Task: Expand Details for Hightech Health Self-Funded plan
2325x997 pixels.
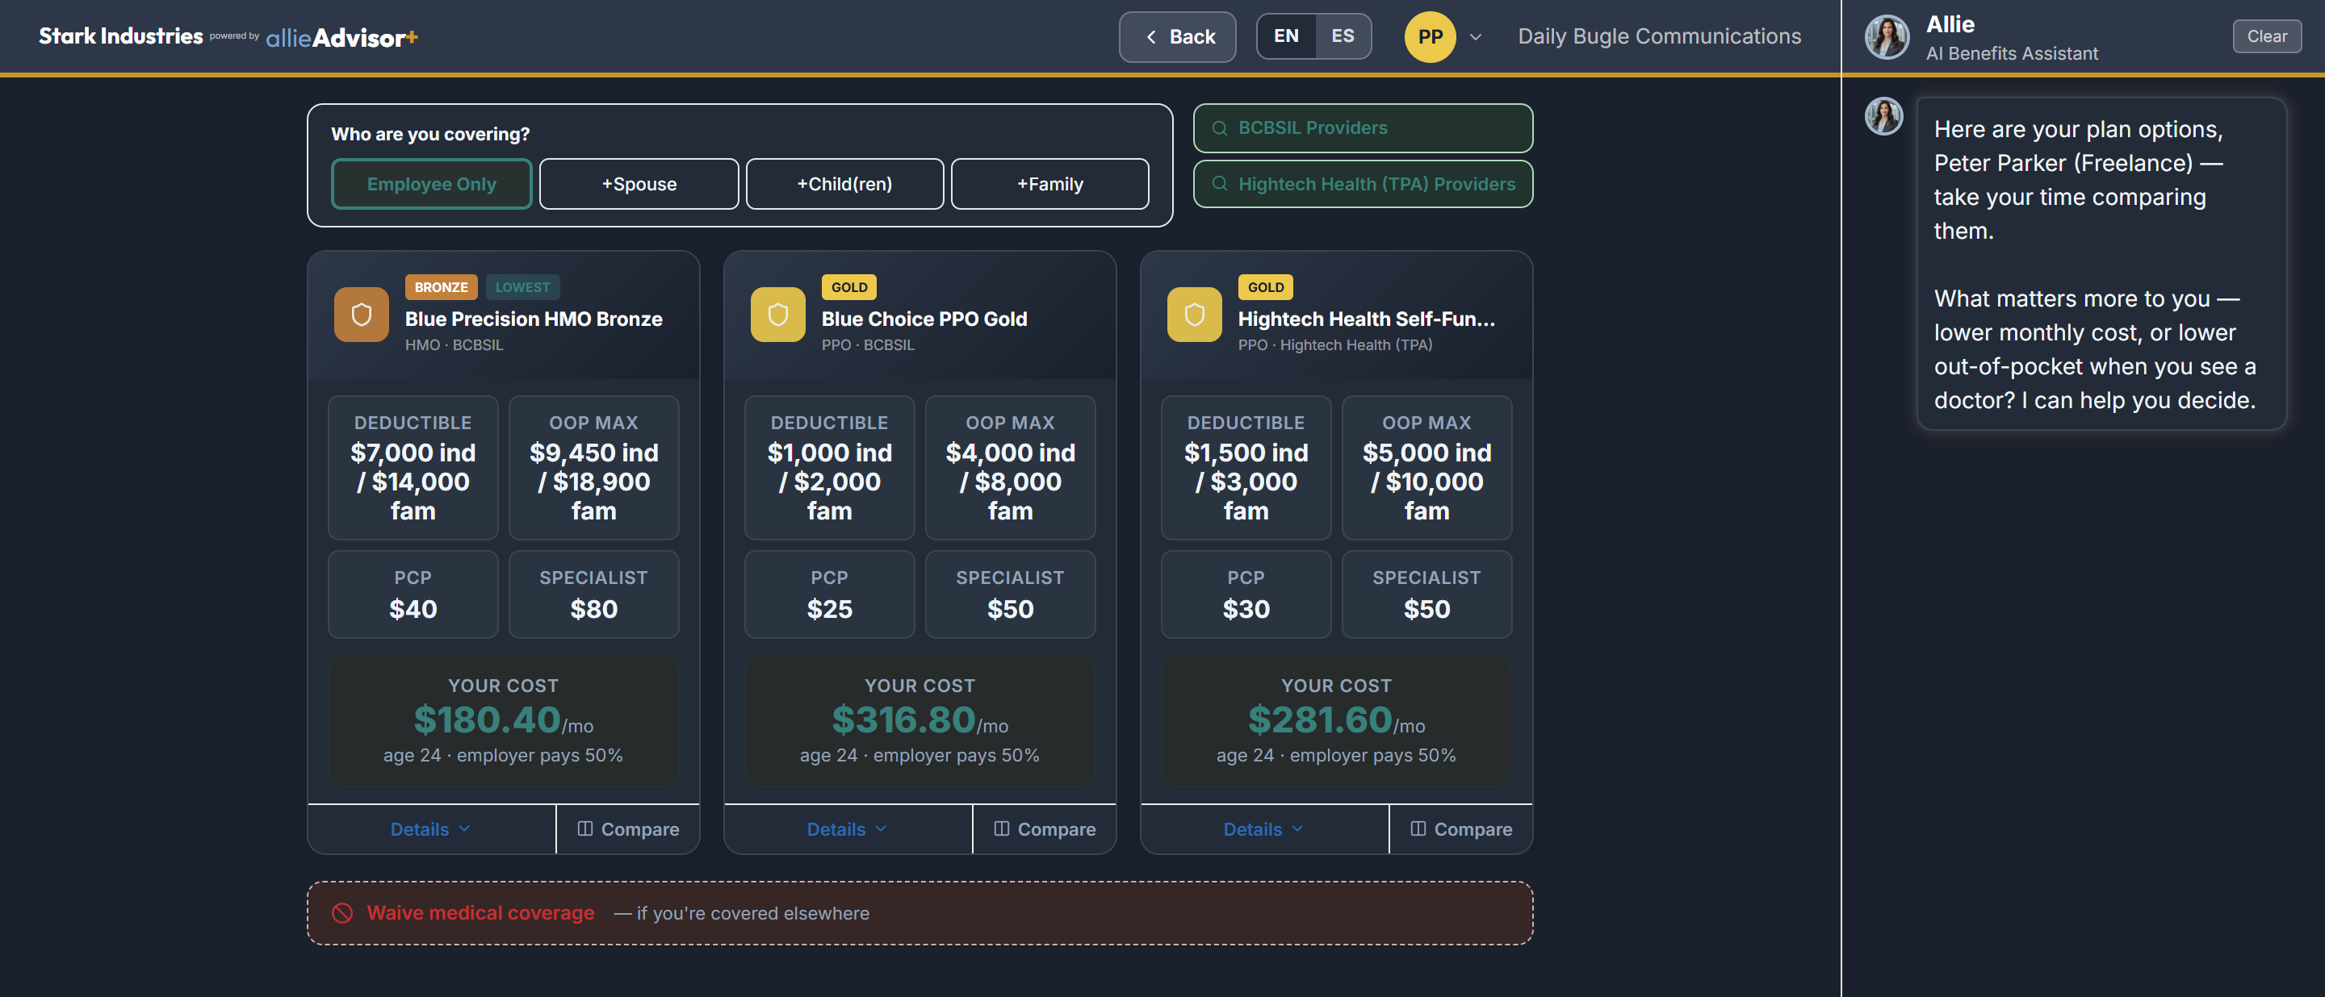Action: click(x=1264, y=829)
